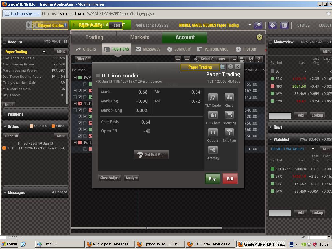The height and width of the screenshot is (249, 332).
Task: Open the MESSAGES sub-tab
Action: click(x=148, y=49)
